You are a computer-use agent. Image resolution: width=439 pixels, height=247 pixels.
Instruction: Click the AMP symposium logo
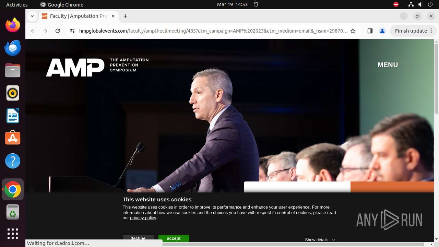(97, 67)
